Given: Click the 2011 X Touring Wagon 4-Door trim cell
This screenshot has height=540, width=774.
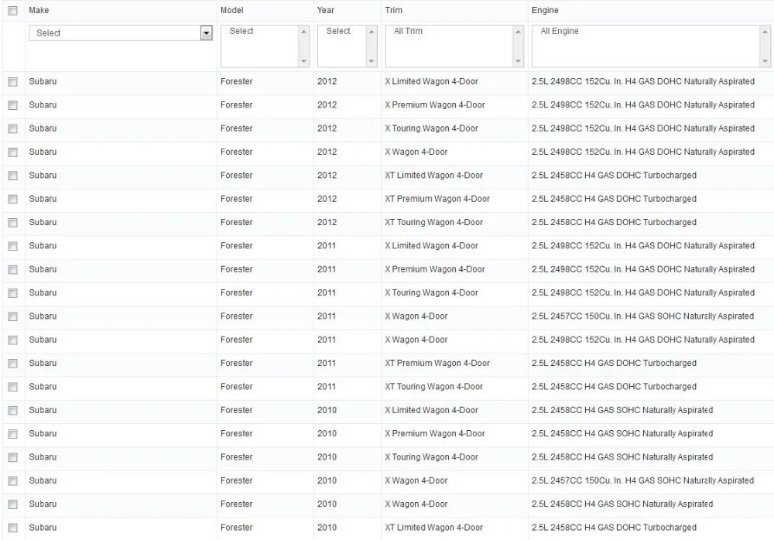Looking at the screenshot, I should (431, 292).
